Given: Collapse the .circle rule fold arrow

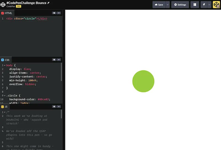Looking at the screenshot, I should point(5,96).
